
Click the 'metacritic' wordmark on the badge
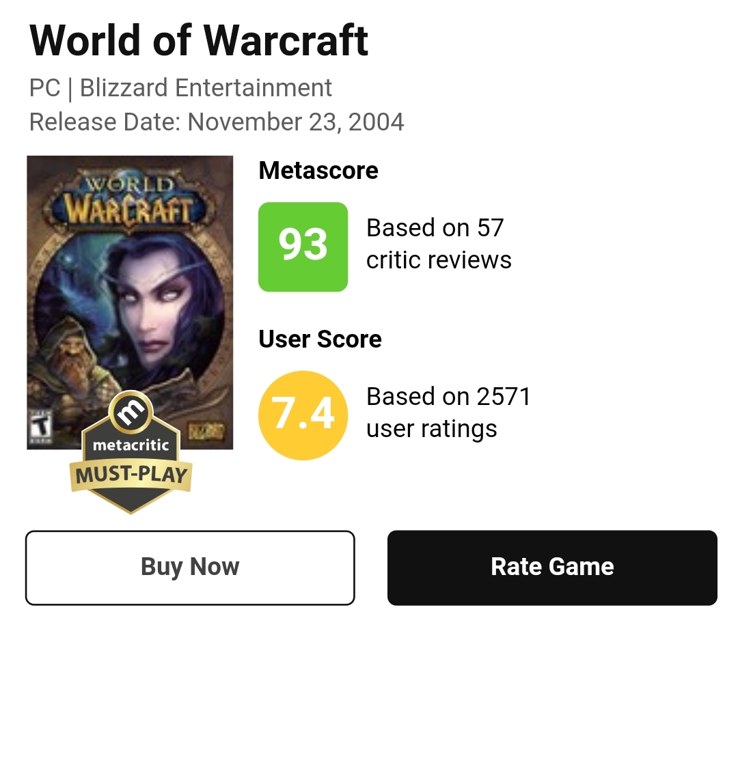pyautogui.click(x=131, y=445)
